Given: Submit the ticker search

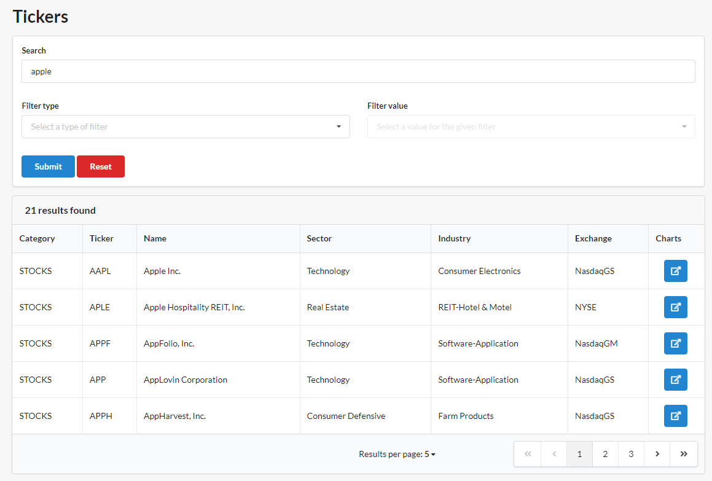Looking at the screenshot, I should coord(48,166).
